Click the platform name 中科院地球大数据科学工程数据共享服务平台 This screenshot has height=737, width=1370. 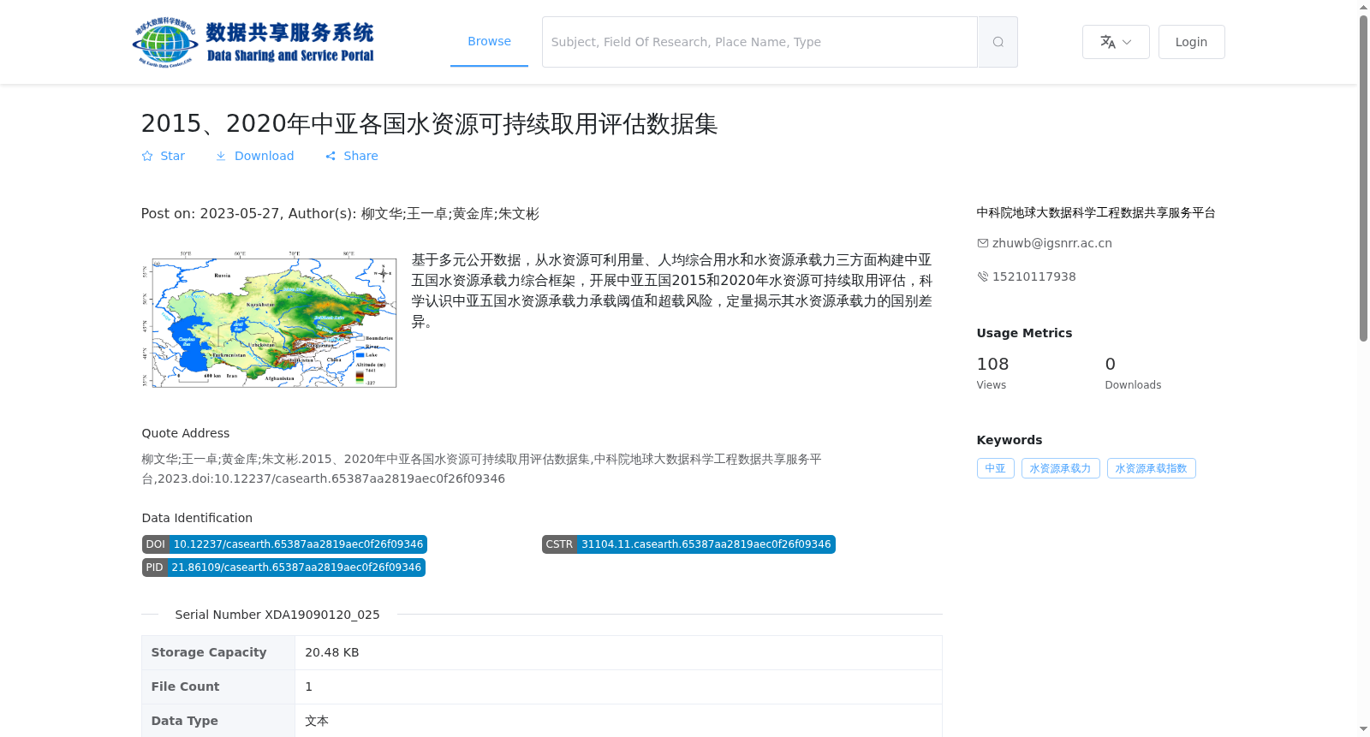[x=1096, y=212]
